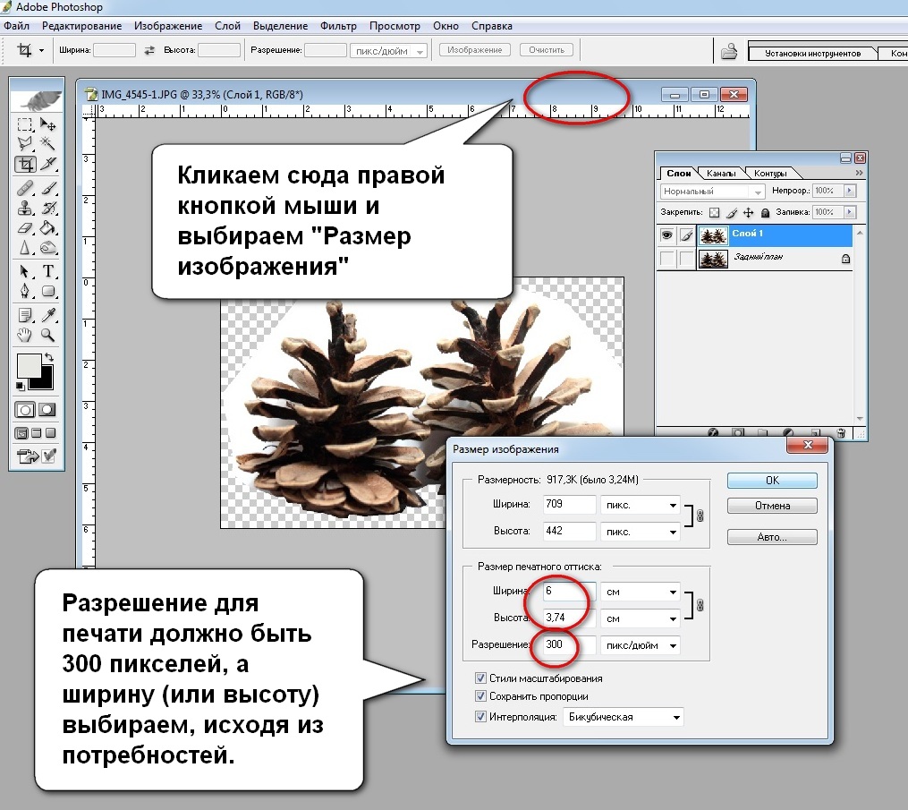Switch to the Контуры tab
Screen dimensions: 908x810
point(770,174)
